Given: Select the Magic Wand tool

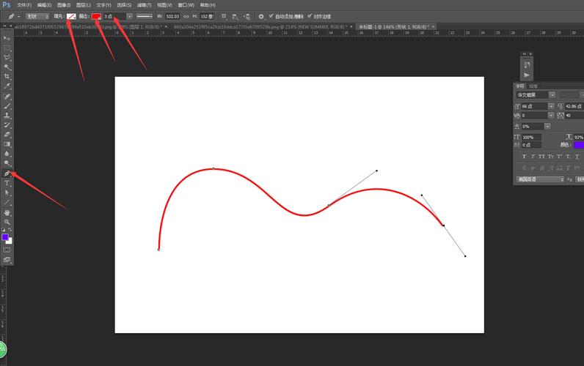Looking at the screenshot, I should [x=7, y=67].
